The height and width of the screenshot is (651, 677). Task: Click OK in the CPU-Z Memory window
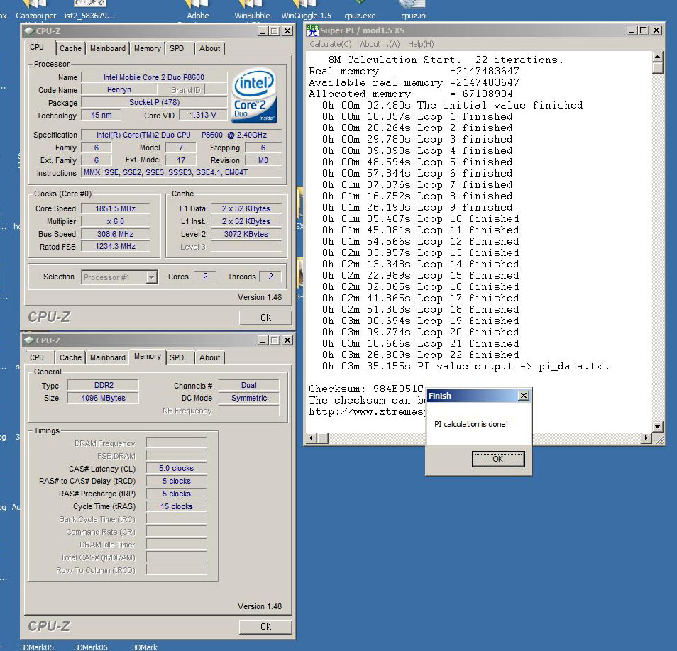click(265, 626)
